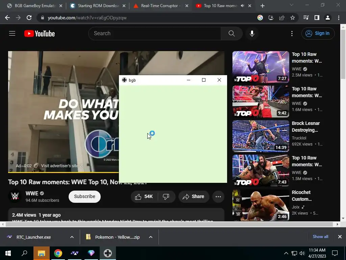Viewport: 346px width, 260px height.
Task: Share this page icon in address bar
Action: click(x=282, y=18)
